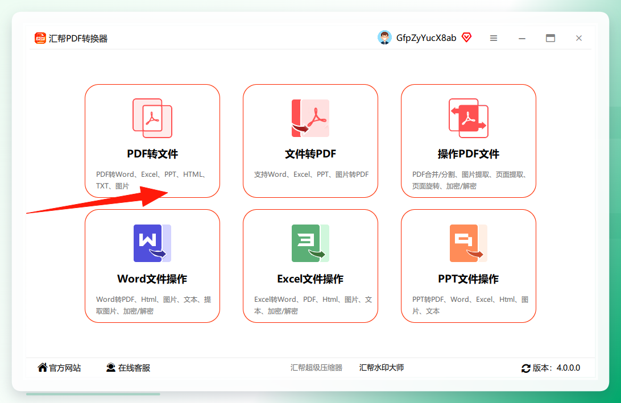
Task: Open the PDF转文件 conversion icon
Action: coord(152,118)
